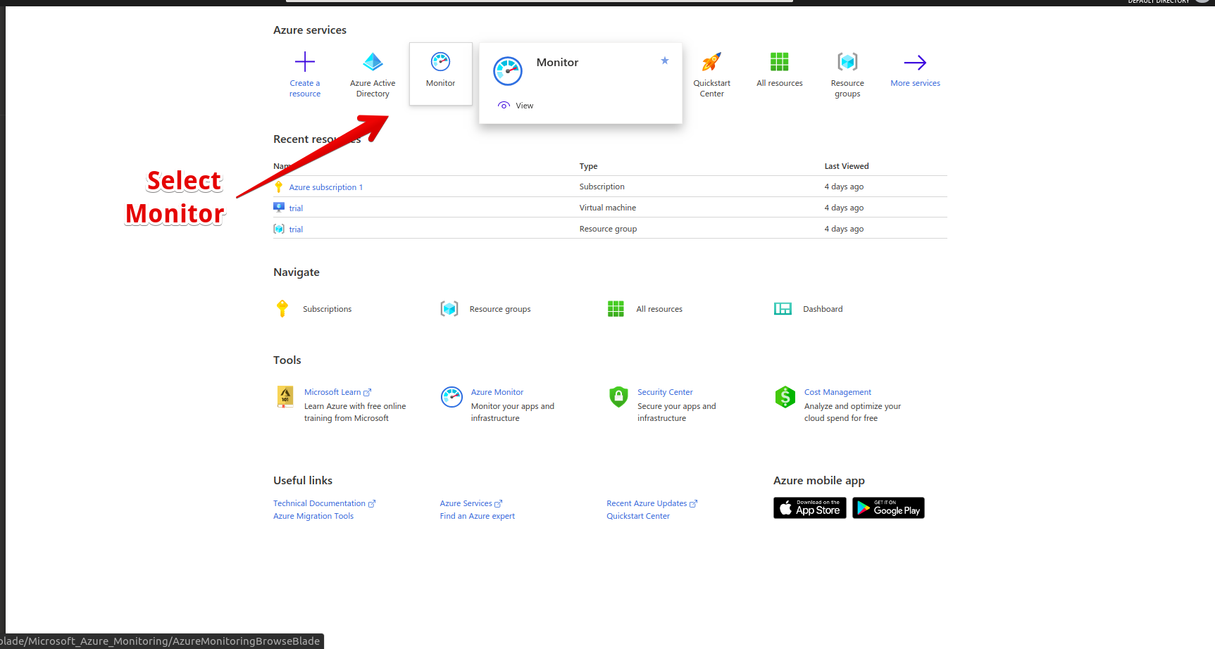Screen dimensions: 1215x649
Task: Sort by the Last Viewed column header
Action: [x=847, y=166]
